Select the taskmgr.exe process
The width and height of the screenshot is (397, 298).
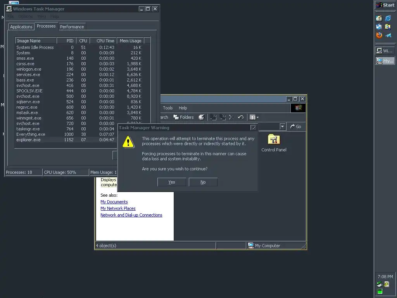(x=66, y=129)
